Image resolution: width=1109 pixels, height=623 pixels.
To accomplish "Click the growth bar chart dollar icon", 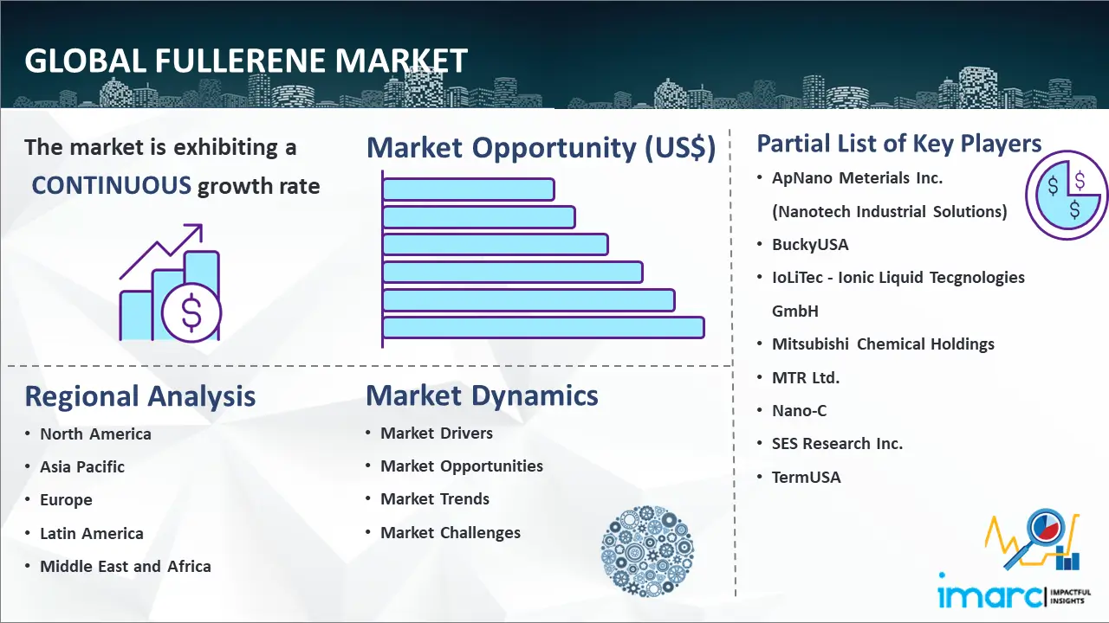I will coord(170,284).
